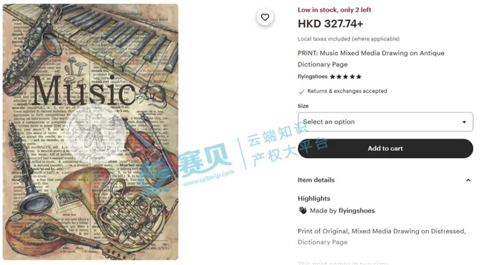Viewport: 480px width, 265px height.
Task: Click Returns & exchanges accepted text
Action: [x=347, y=91]
